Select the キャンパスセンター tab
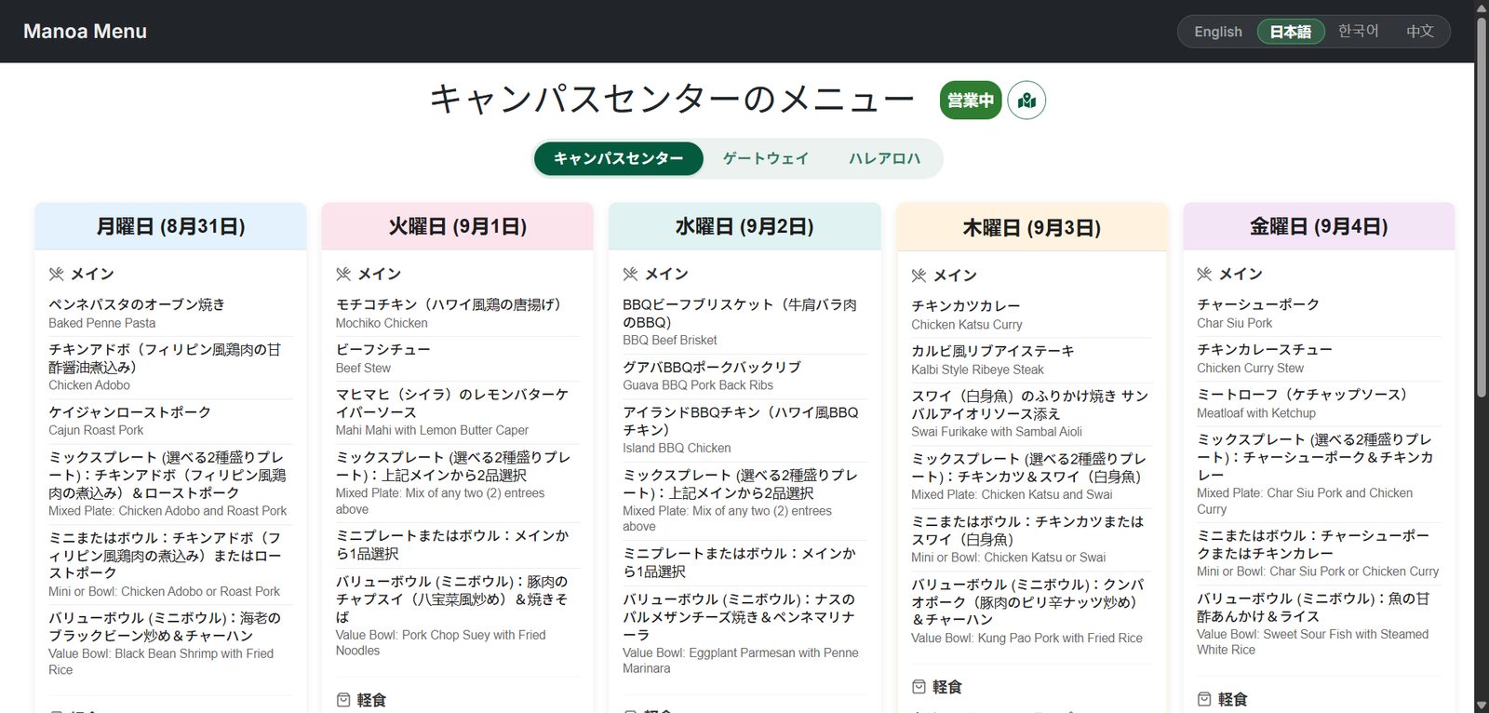 (x=619, y=158)
